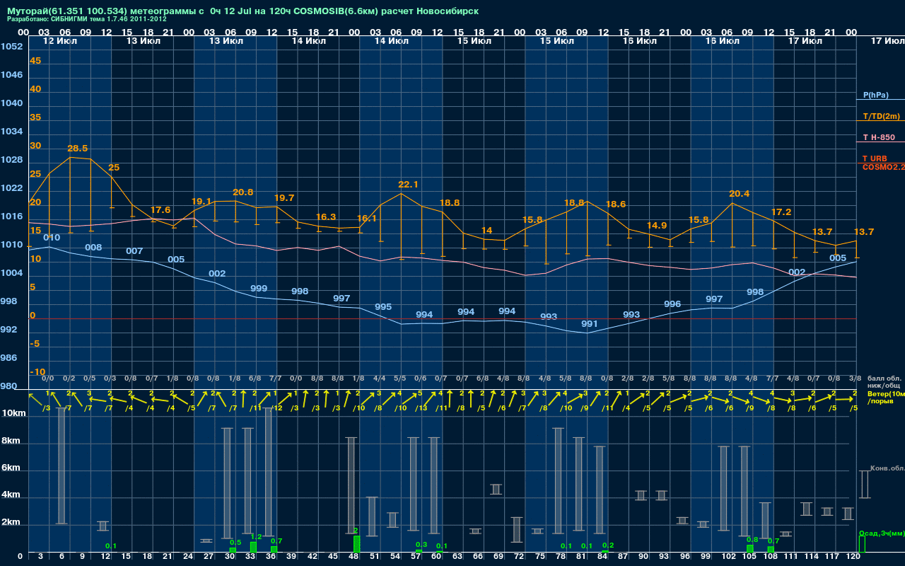Click the 120 forecast hour axis label
Image resolution: width=905 pixels, height=566 pixels.
coord(853,557)
